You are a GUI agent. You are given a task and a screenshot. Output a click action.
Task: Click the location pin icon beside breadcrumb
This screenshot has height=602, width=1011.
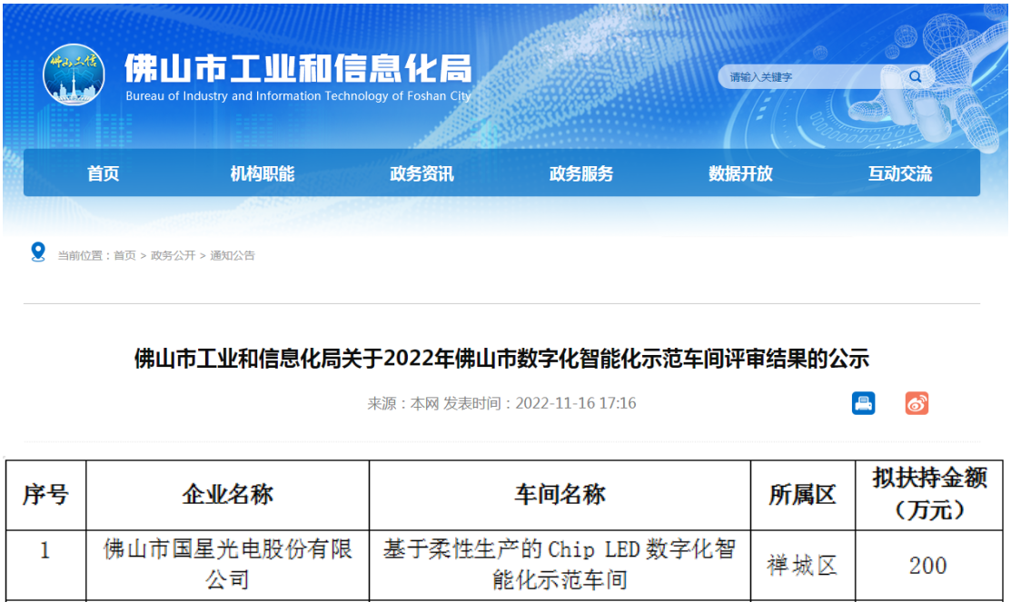coord(38,252)
